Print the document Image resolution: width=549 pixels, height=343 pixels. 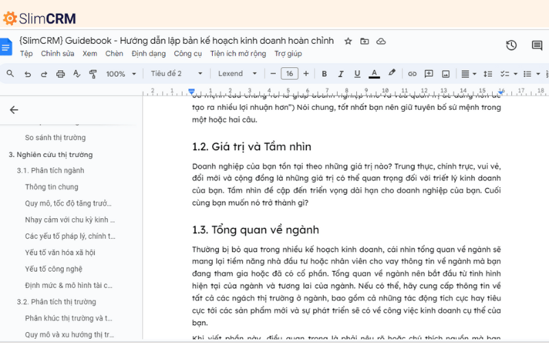tap(60, 74)
